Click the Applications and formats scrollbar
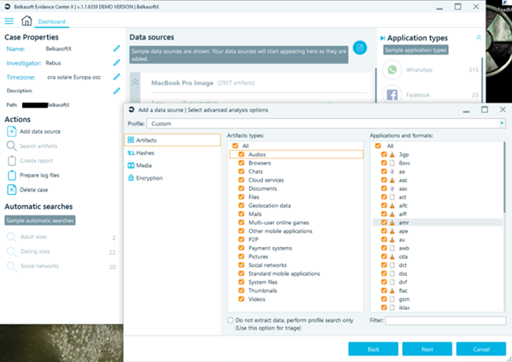 [x=505, y=178]
